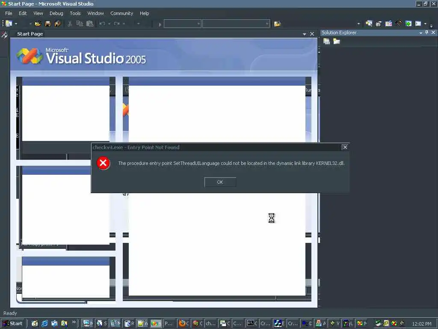Toggle Solution Explorer auto-hide pin
This screenshot has width=438, height=329.
(426, 33)
